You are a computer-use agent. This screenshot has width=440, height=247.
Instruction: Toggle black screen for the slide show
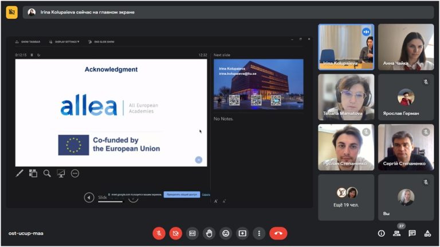pos(61,173)
